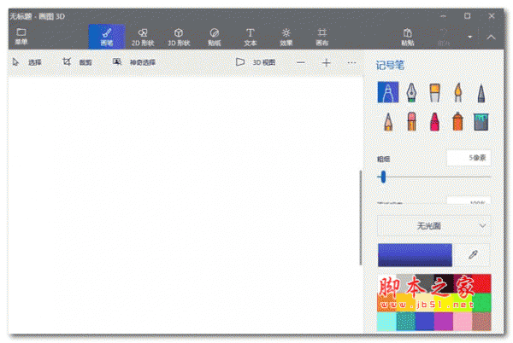Zoom in with the plus button
The height and width of the screenshot is (343, 513).
pyautogui.click(x=326, y=62)
